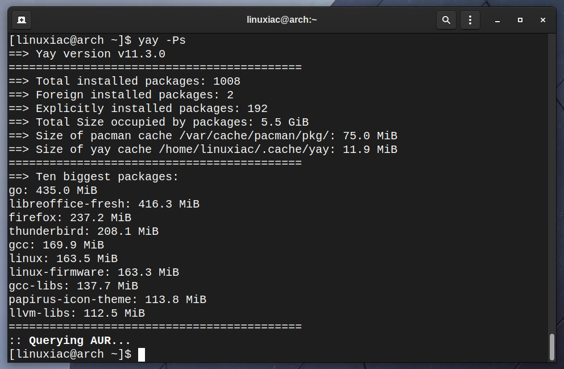This screenshot has width=564, height=369.
Task: Open a new terminal tab
Action: 22,20
